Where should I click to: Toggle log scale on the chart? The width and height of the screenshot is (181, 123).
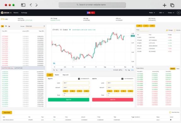pos(129,70)
